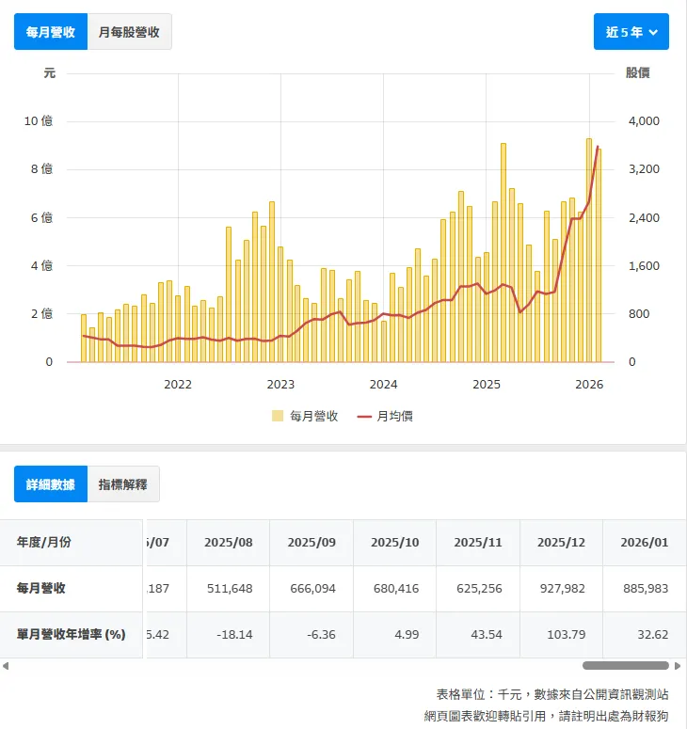The width and height of the screenshot is (687, 729).
Task: Click the 2025/10 column header
Action: coord(395,542)
